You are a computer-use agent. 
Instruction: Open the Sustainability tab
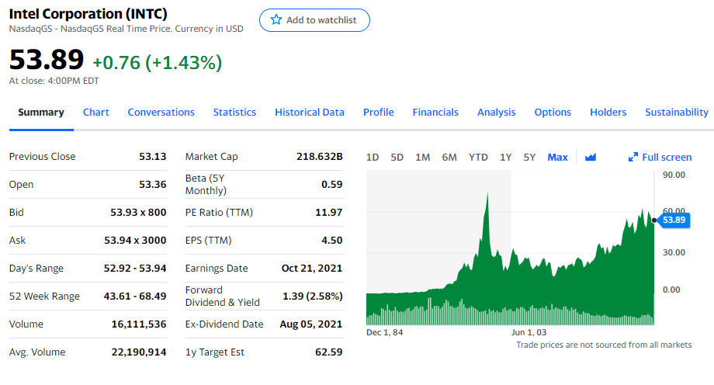[x=677, y=112]
